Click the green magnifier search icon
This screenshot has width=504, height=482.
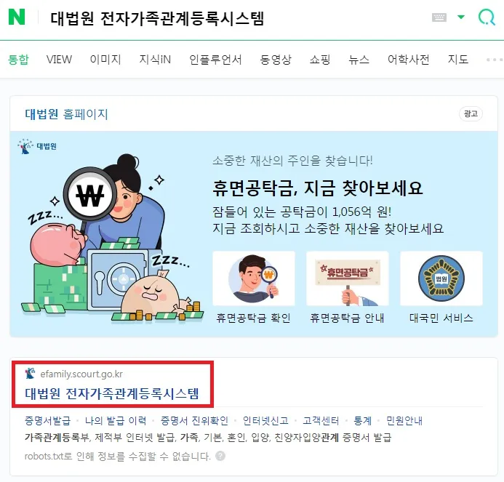coord(487,17)
